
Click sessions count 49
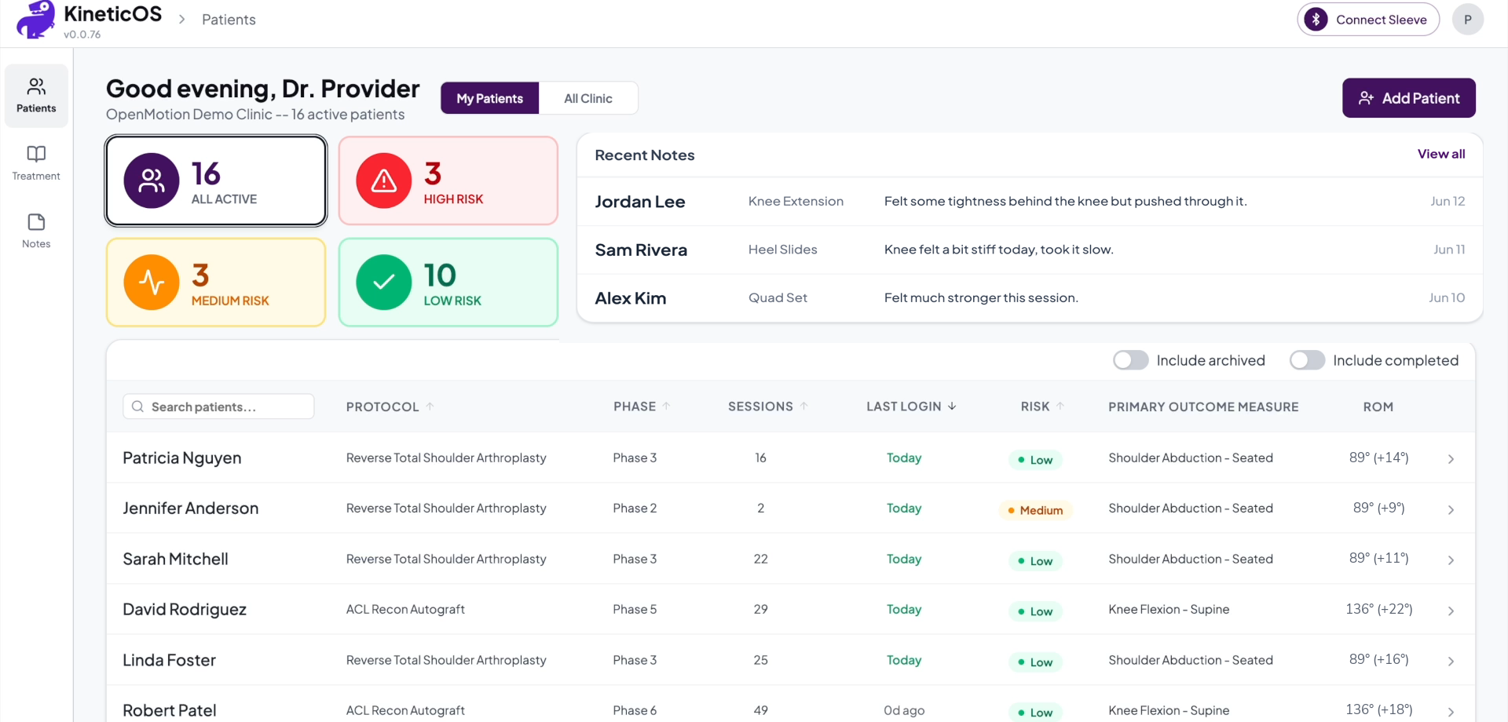click(761, 710)
